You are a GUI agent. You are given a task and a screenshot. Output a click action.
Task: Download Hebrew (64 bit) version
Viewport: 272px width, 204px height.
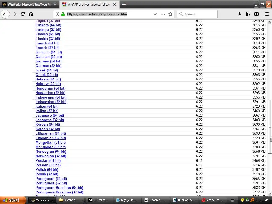tap(48, 79)
